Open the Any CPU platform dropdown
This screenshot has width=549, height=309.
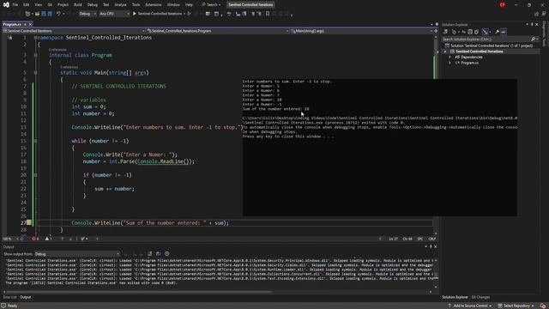(114, 14)
